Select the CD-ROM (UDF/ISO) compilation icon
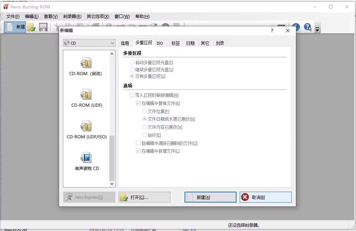The height and width of the screenshot is (231, 356). click(x=86, y=127)
